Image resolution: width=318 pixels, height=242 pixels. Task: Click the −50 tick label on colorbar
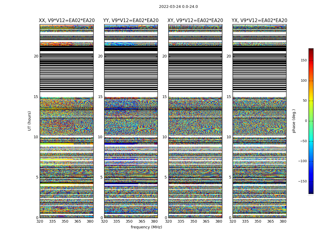point(303,141)
